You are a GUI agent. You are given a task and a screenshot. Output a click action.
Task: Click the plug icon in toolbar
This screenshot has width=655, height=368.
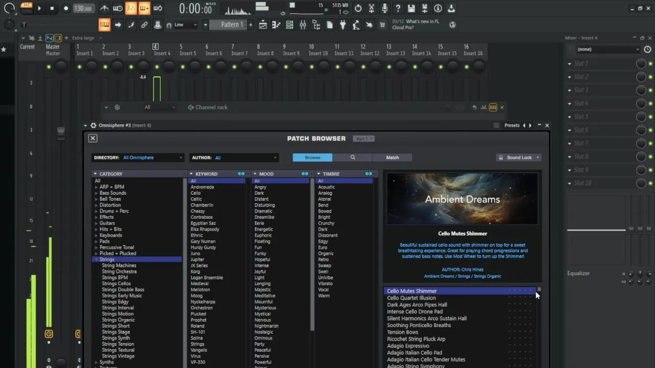[x=343, y=25]
